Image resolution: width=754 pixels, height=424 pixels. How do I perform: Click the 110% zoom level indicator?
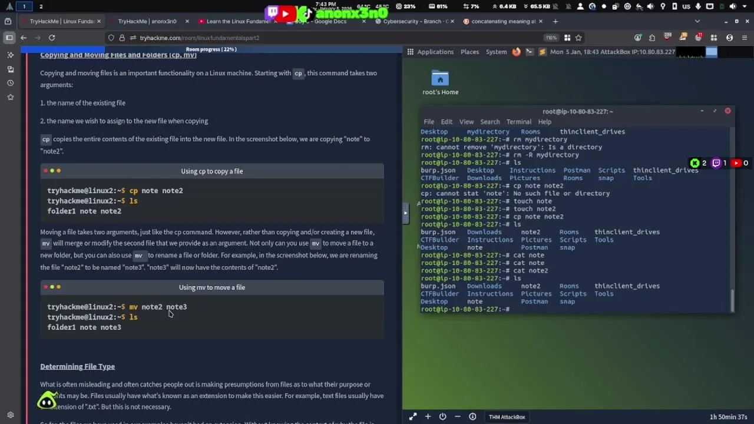pos(551,38)
